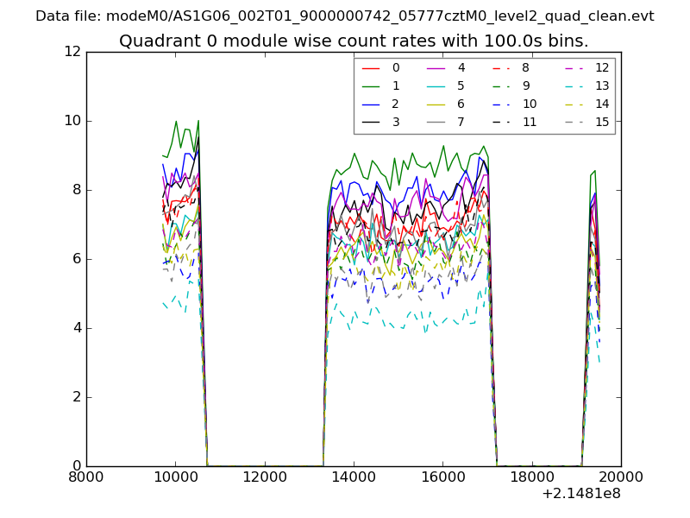The height and width of the screenshot is (518, 690).
Task: Click the Data file path text at top
Action: click(344, 16)
